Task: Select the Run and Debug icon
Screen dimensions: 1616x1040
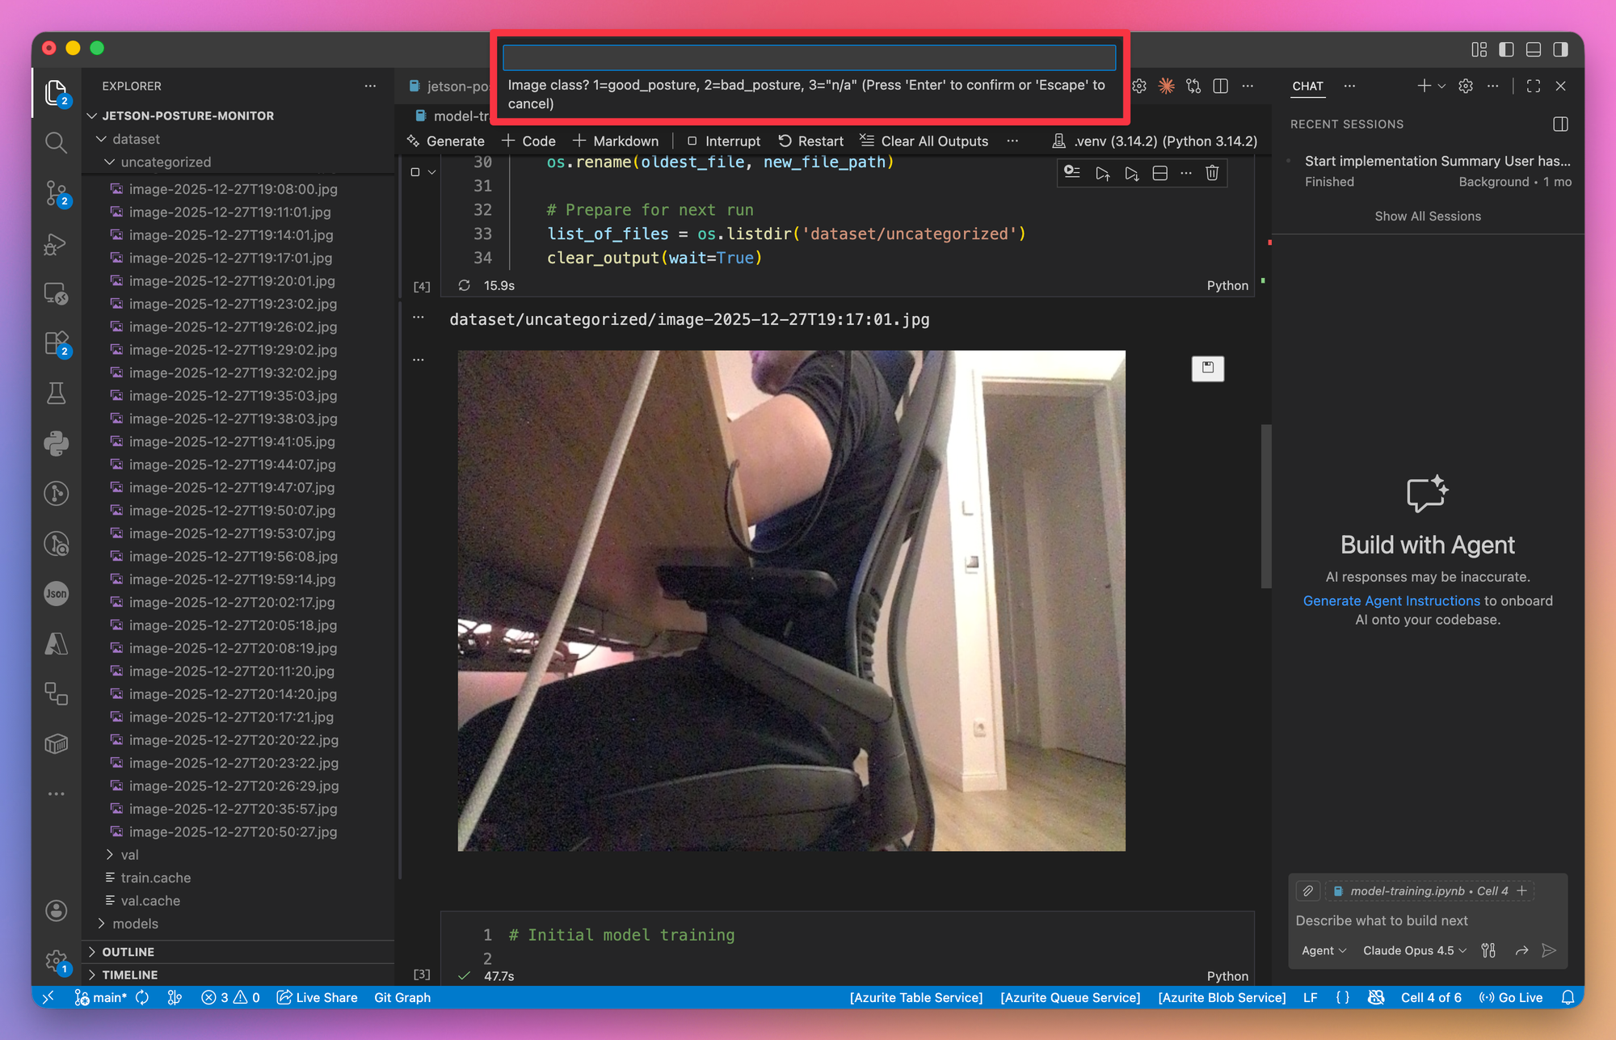Action: tap(56, 244)
